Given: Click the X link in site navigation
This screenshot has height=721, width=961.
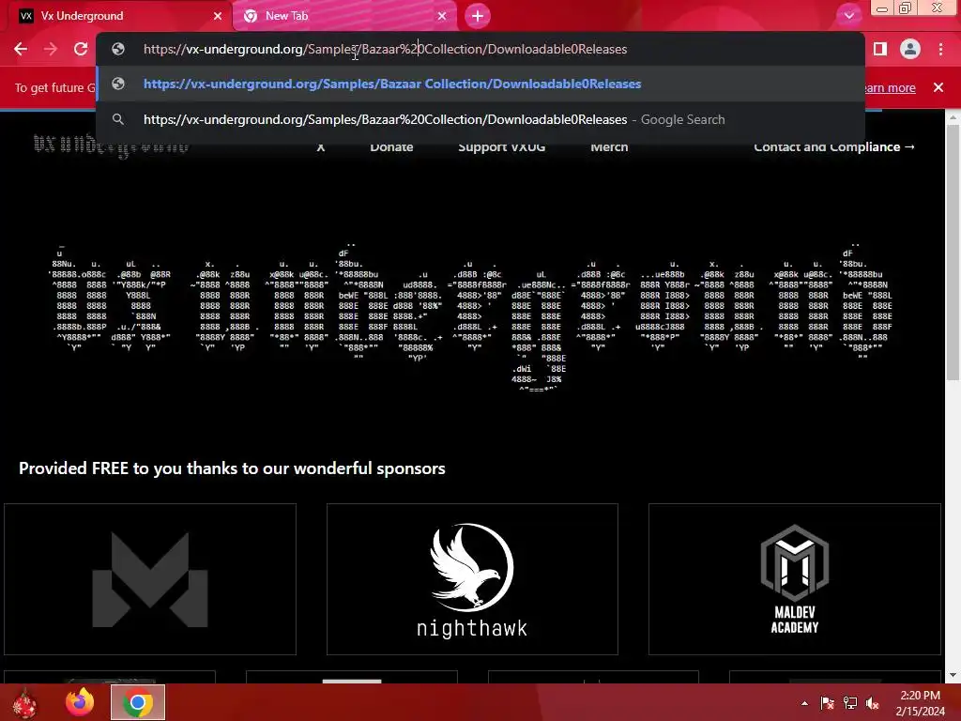Looking at the screenshot, I should click(x=321, y=147).
